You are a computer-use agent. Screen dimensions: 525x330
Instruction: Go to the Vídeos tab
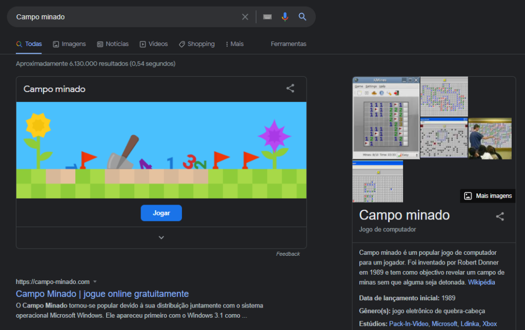154,44
